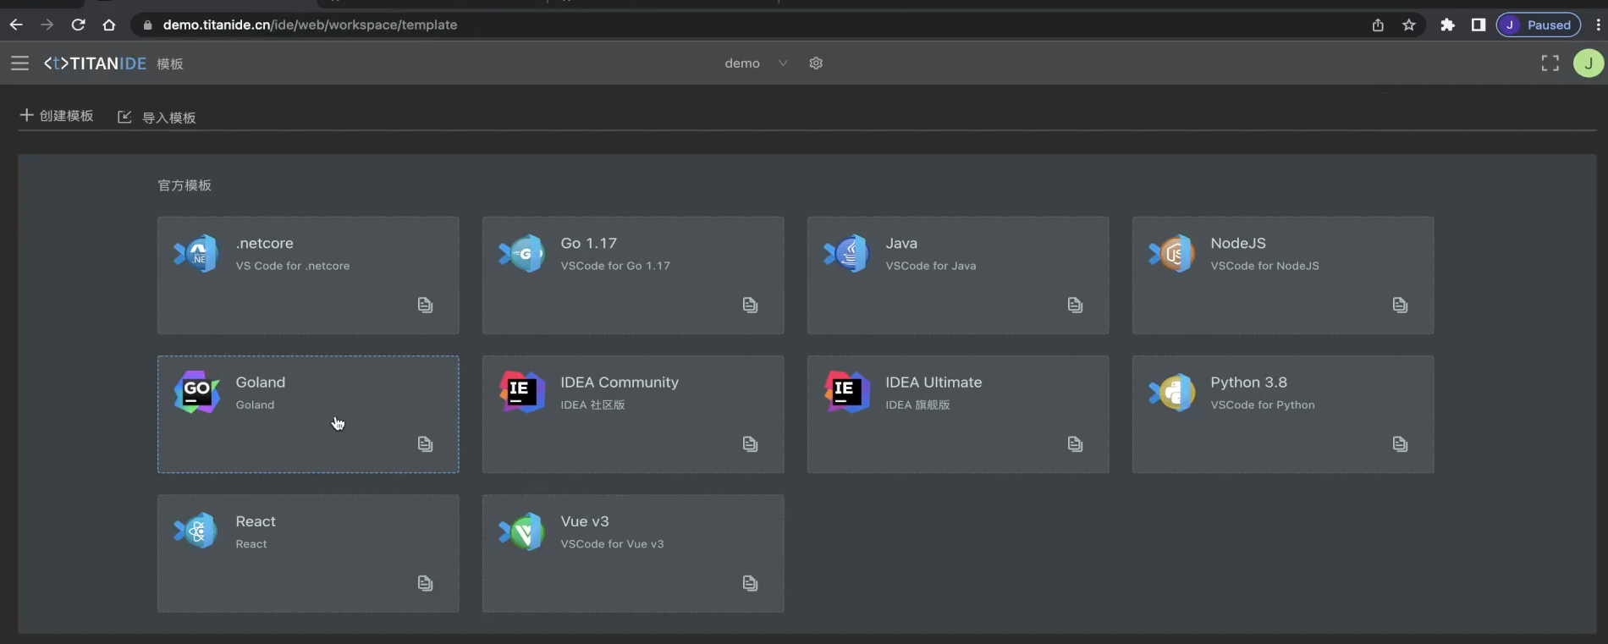The width and height of the screenshot is (1608, 644).
Task: Click 创建模板 to create a template
Action: point(57,116)
